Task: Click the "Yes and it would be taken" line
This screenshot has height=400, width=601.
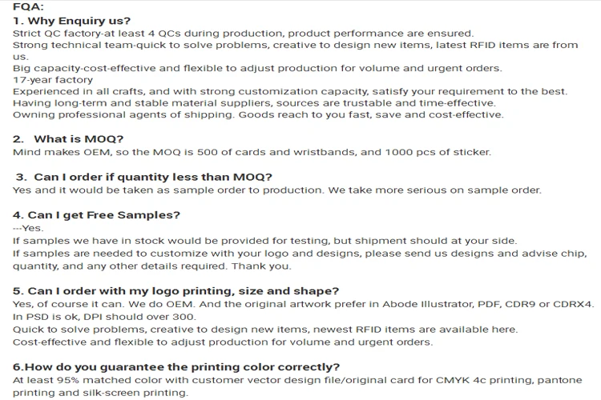Action: 276,190
